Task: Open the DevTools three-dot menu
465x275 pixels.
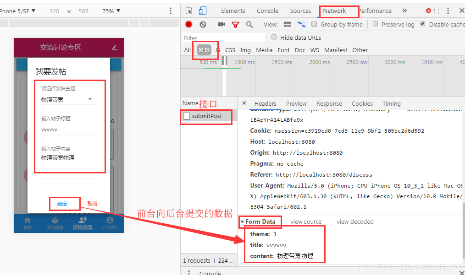Action: (448, 11)
